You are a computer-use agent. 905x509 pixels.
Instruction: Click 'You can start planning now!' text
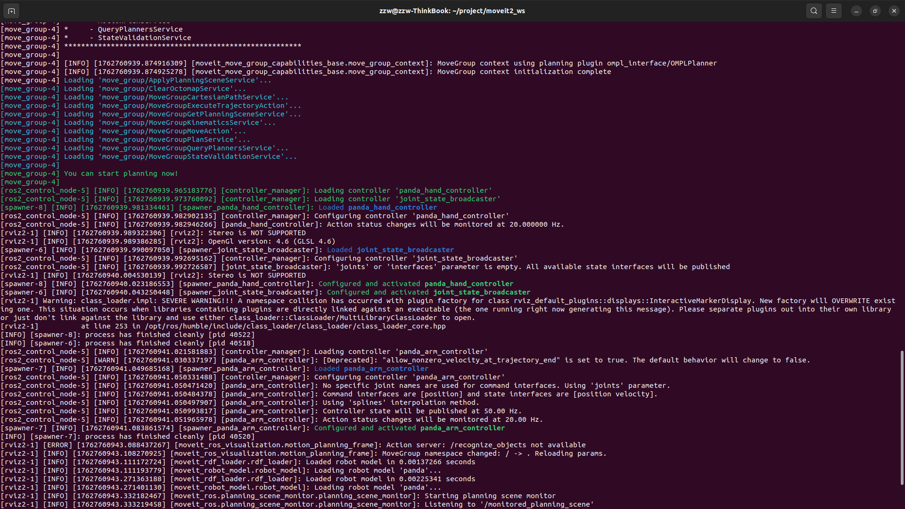pyautogui.click(x=121, y=173)
